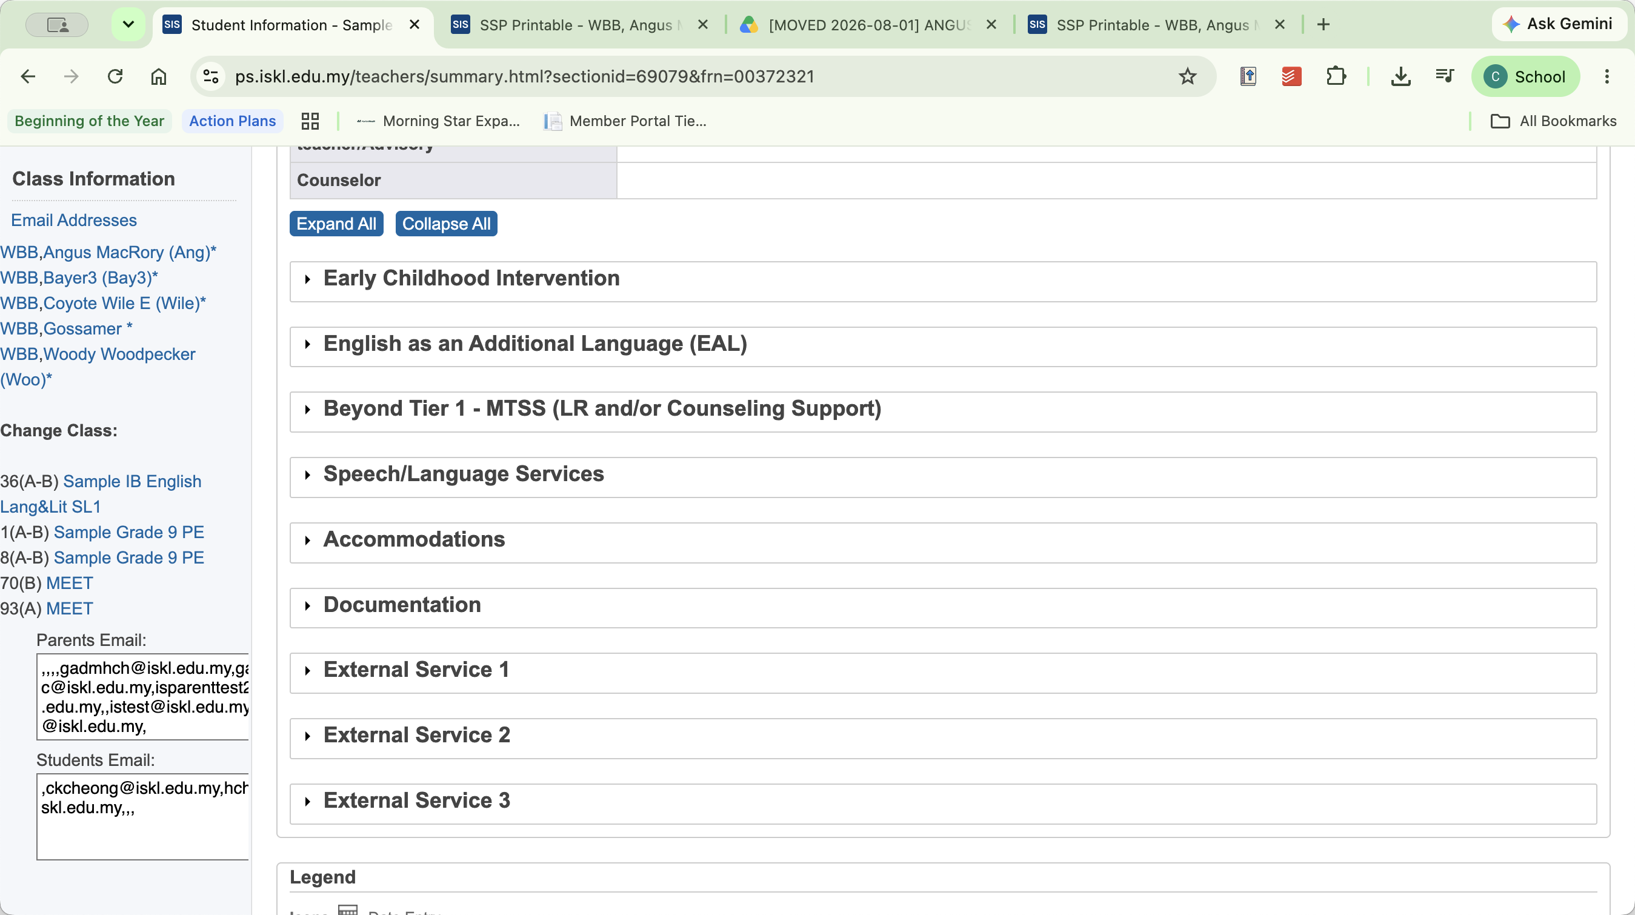The height and width of the screenshot is (915, 1635).
Task: Open the browser home page
Action: (x=159, y=77)
